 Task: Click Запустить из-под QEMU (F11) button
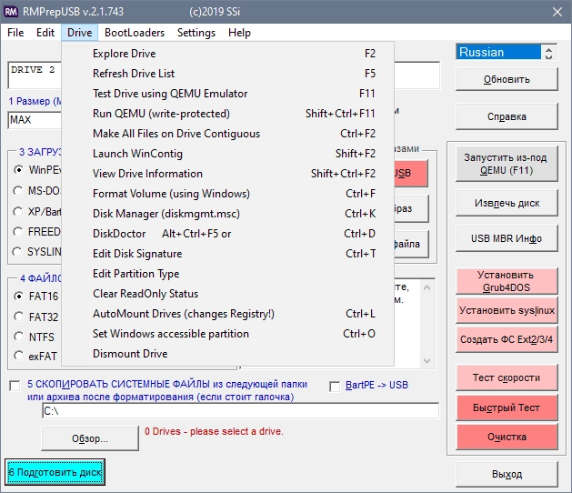[507, 164]
